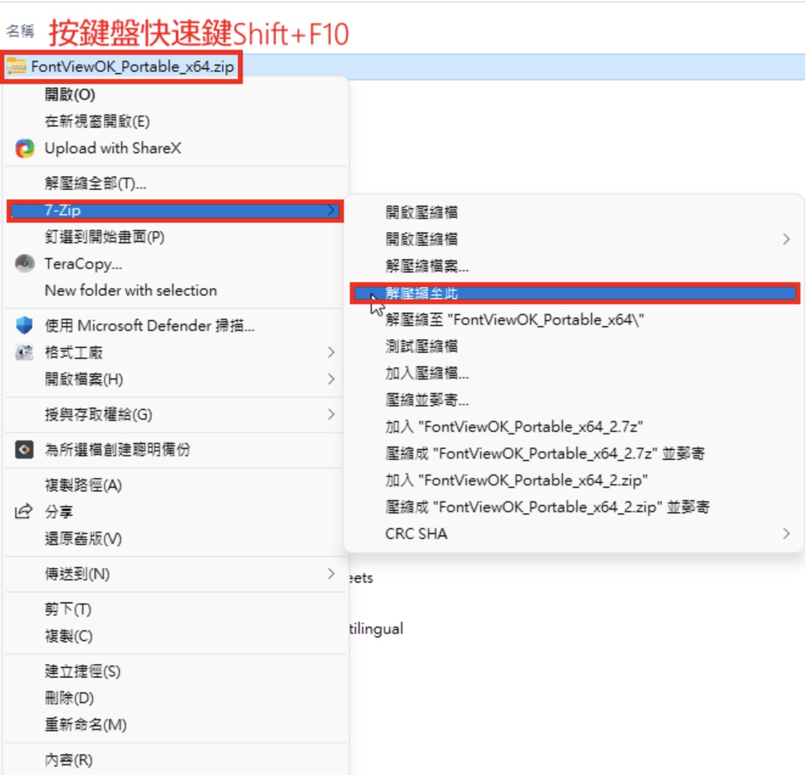Expand the 授與存取權給(G) submenu arrow

(331, 415)
